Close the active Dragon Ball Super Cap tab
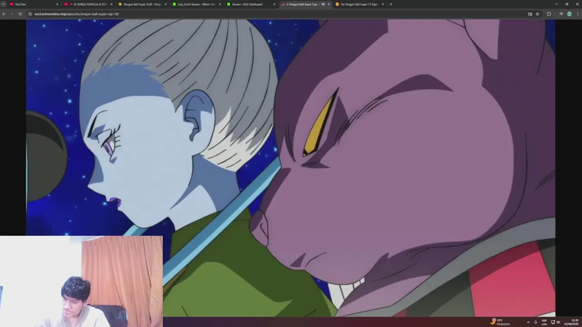This screenshot has height=327, width=582. point(329,4)
